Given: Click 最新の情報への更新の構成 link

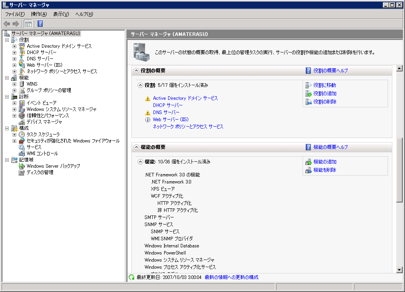Looking at the screenshot, I should click(231, 277).
